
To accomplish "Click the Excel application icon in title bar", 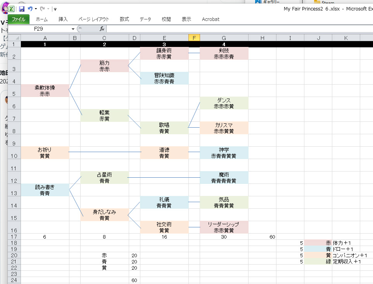I will point(11,9).
